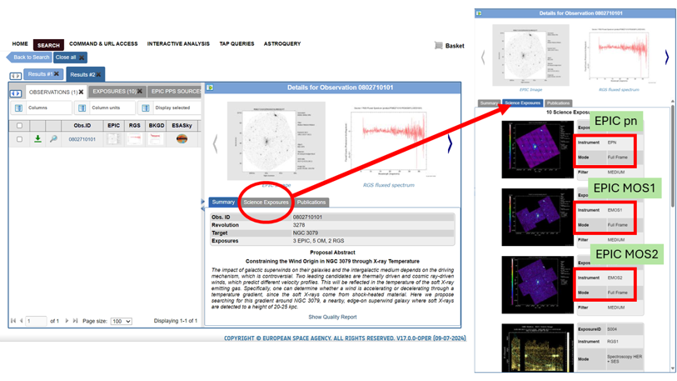This screenshot has height=381, width=677.
Task: Click the Display selected icon button
Action: (x=146, y=108)
